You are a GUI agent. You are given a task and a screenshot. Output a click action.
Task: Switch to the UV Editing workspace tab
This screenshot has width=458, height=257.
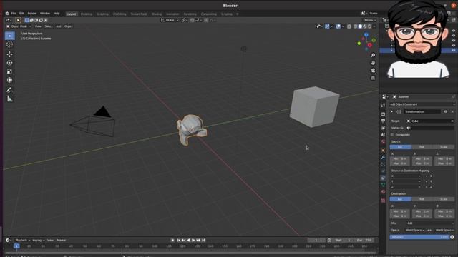[x=120, y=14]
